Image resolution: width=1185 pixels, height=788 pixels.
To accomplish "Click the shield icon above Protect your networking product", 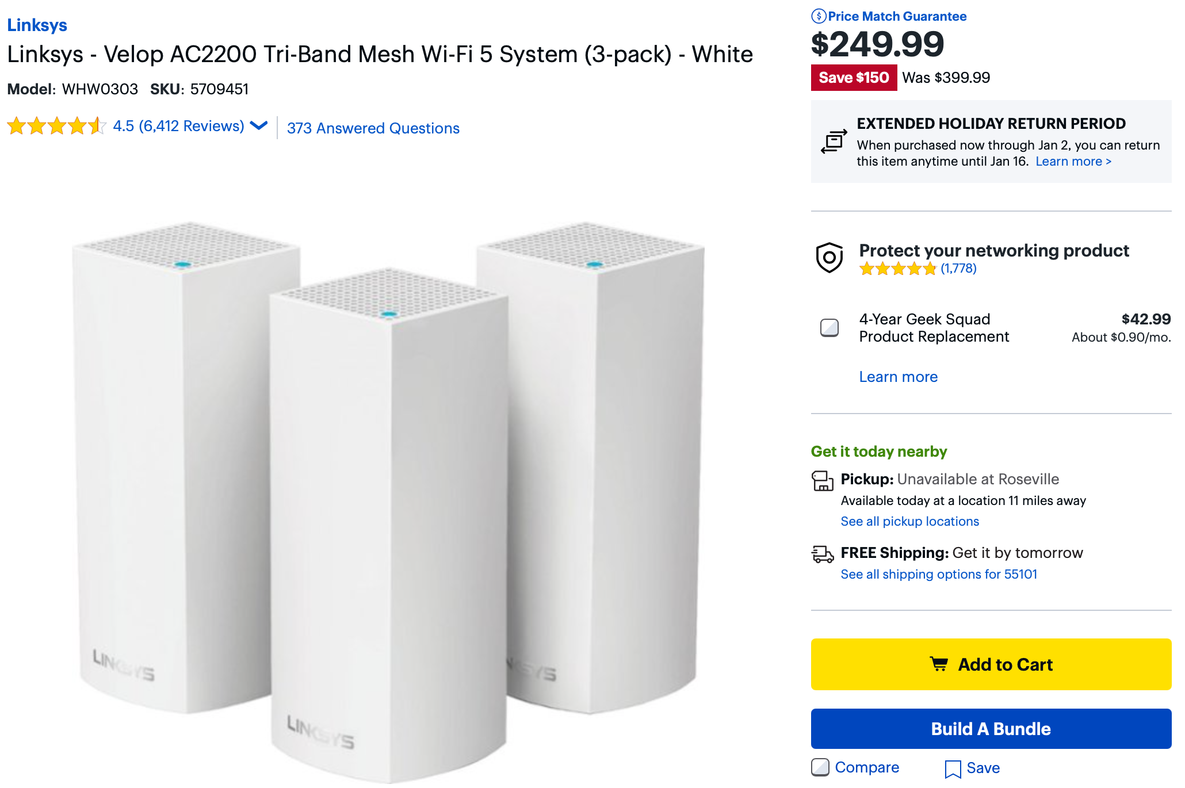I will pyautogui.click(x=829, y=258).
